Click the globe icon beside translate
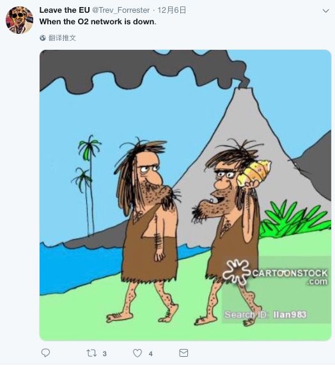The height and width of the screenshot is (367, 335). 43,38
